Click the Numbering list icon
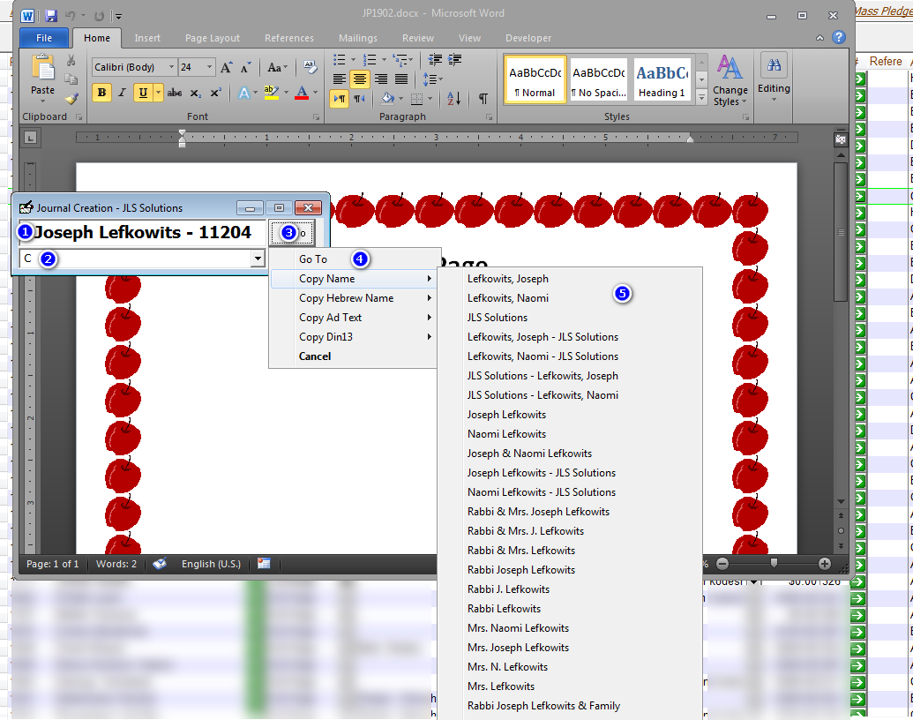This screenshot has height=720, width=913. pyautogui.click(x=369, y=59)
